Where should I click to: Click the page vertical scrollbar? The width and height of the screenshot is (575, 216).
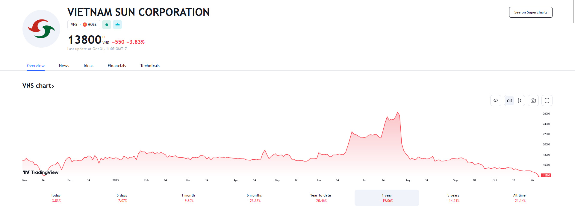pos(573,12)
